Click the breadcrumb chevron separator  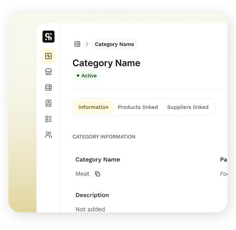tap(87, 44)
